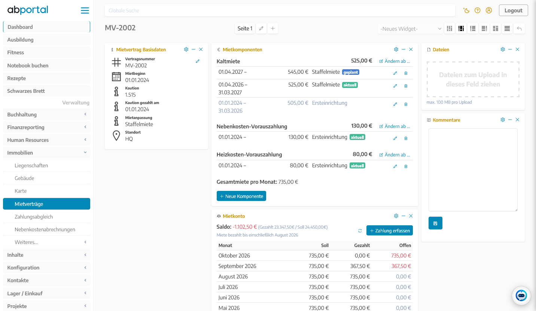The width and height of the screenshot is (536, 311).
Task: Expand the Weiteres... submenu
Action: (46, 242)
